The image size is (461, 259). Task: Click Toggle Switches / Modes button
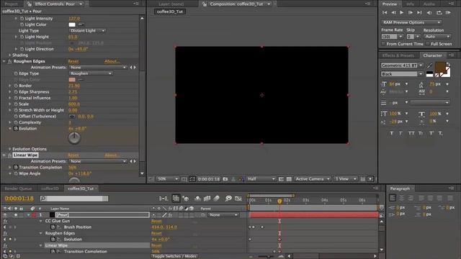pos(174,256)
